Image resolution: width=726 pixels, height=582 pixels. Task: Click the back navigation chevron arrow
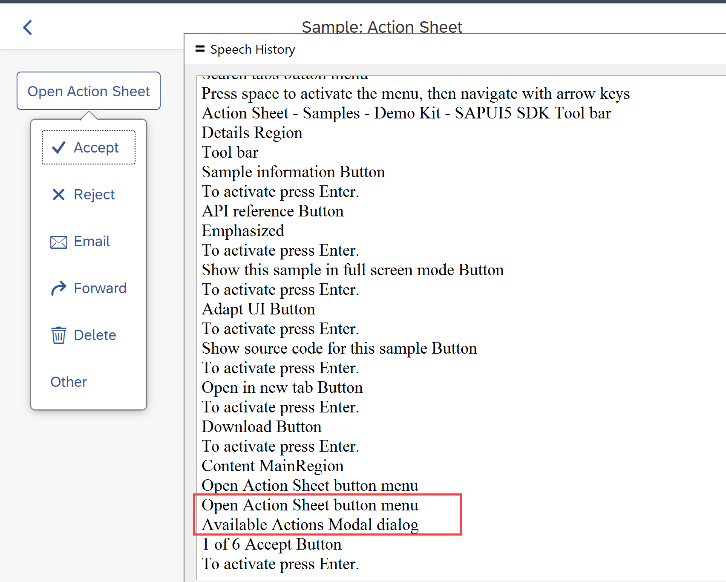(x=27, y=27)
